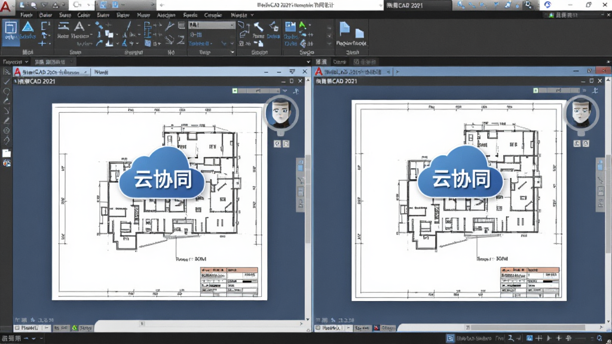Toggle the green square indicator in left drawing
The image size is (612, 344).
234,91
